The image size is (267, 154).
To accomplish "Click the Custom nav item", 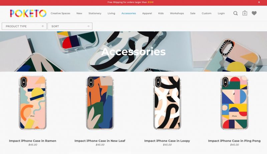I will [207, 13].
